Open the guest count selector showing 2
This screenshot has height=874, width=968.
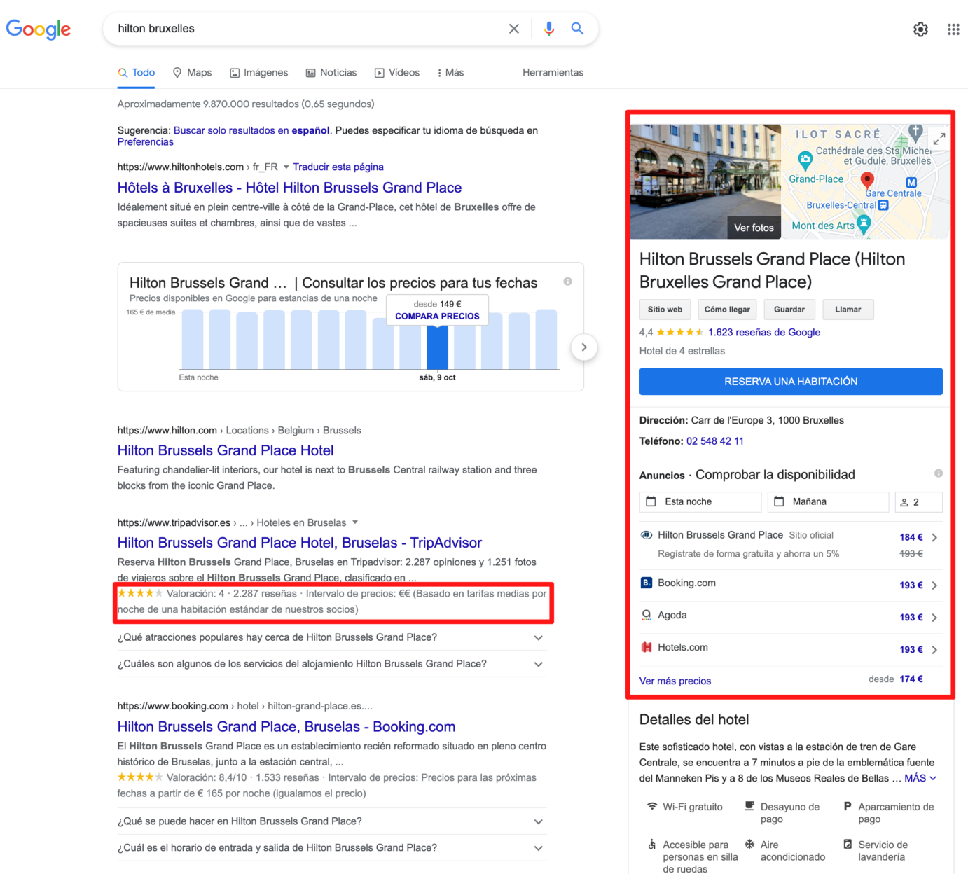(x=918, y=502)
